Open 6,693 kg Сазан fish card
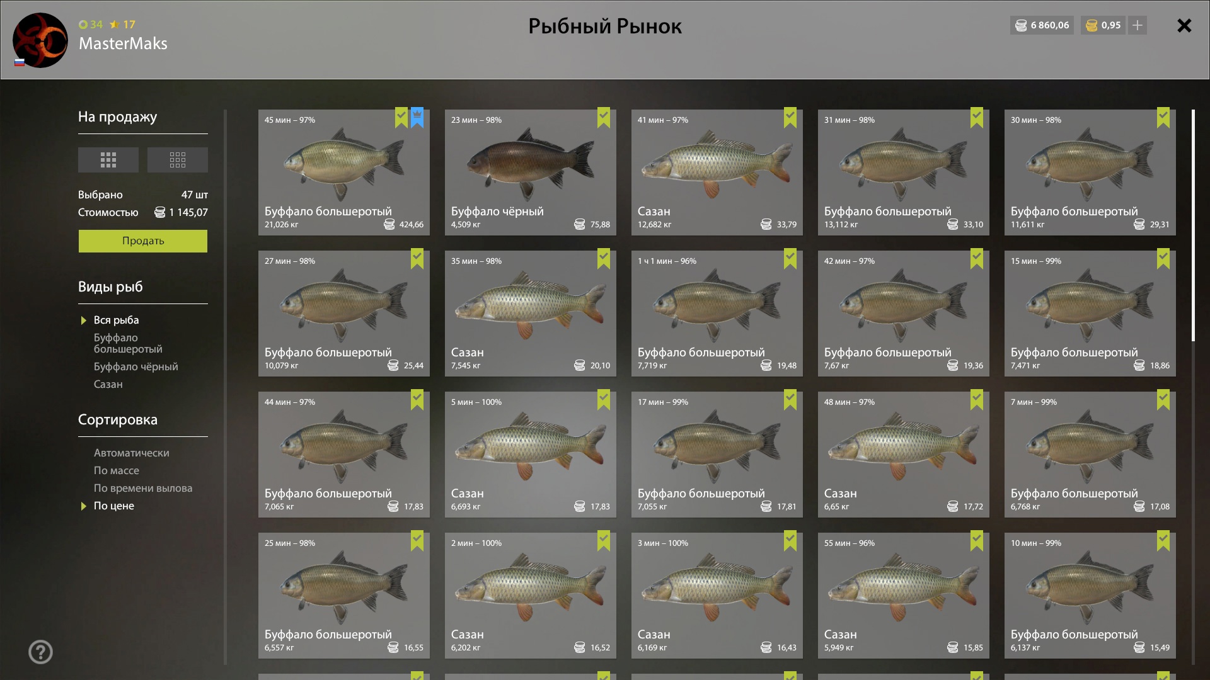Viewport: 1210px width, 680px height. tap(531, 455)
